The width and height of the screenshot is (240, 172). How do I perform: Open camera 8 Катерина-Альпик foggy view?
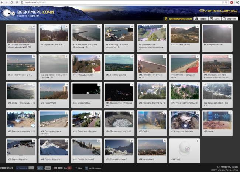tap(217, 38)
